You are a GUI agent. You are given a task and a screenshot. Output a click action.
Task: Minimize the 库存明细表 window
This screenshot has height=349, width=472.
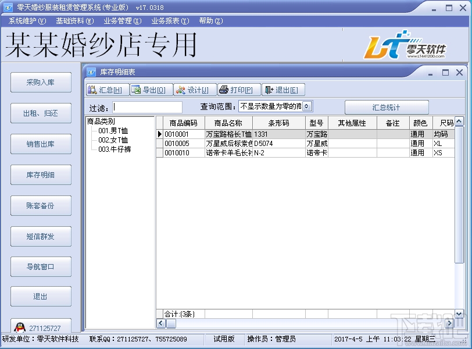pyautogui.click(x=431, y=73)
